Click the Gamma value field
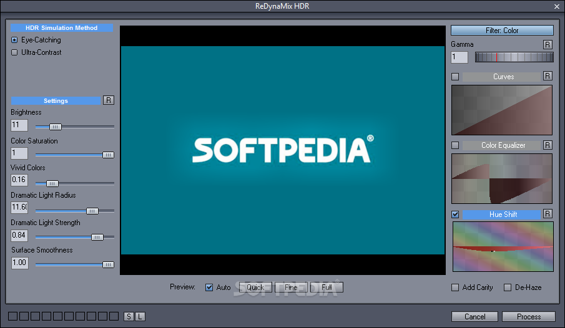 click(x=459, y=57)
